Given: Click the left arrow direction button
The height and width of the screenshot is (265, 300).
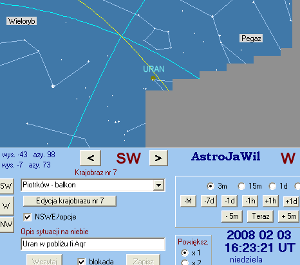Looking at the screenshot, I should 90,158.
